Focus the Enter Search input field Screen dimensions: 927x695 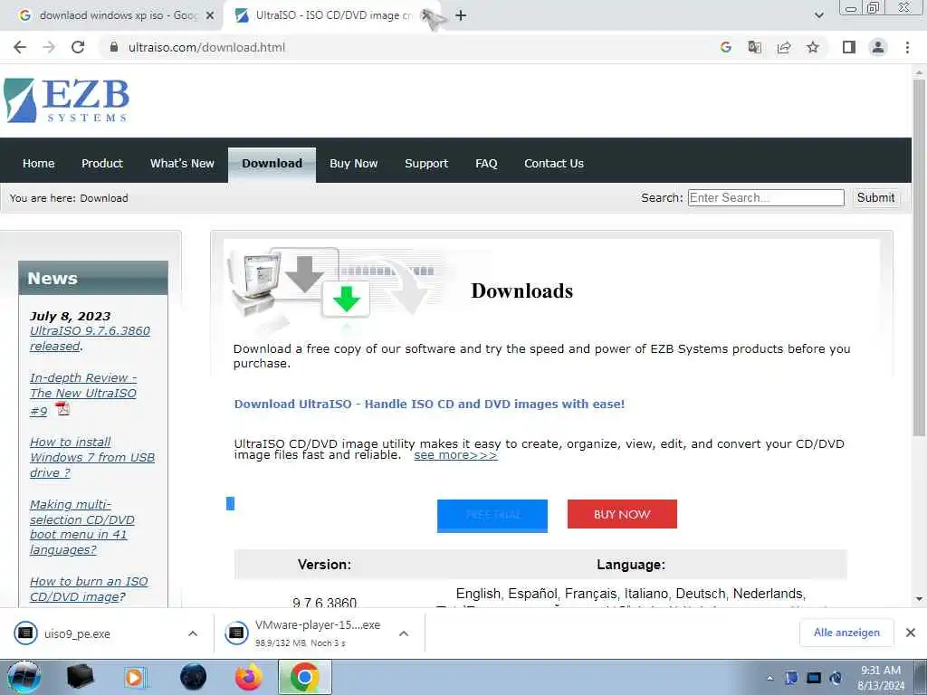[766, 197]
